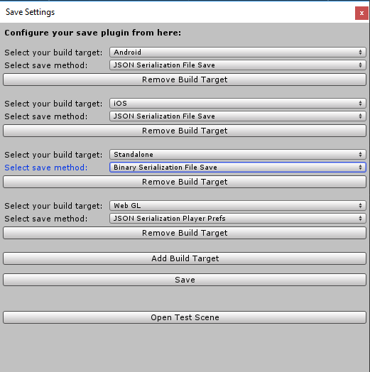This screenshot has height=372, width=370.
Task: Expand the Binary Serialization File Save dropdown
Action: (238, 168)
